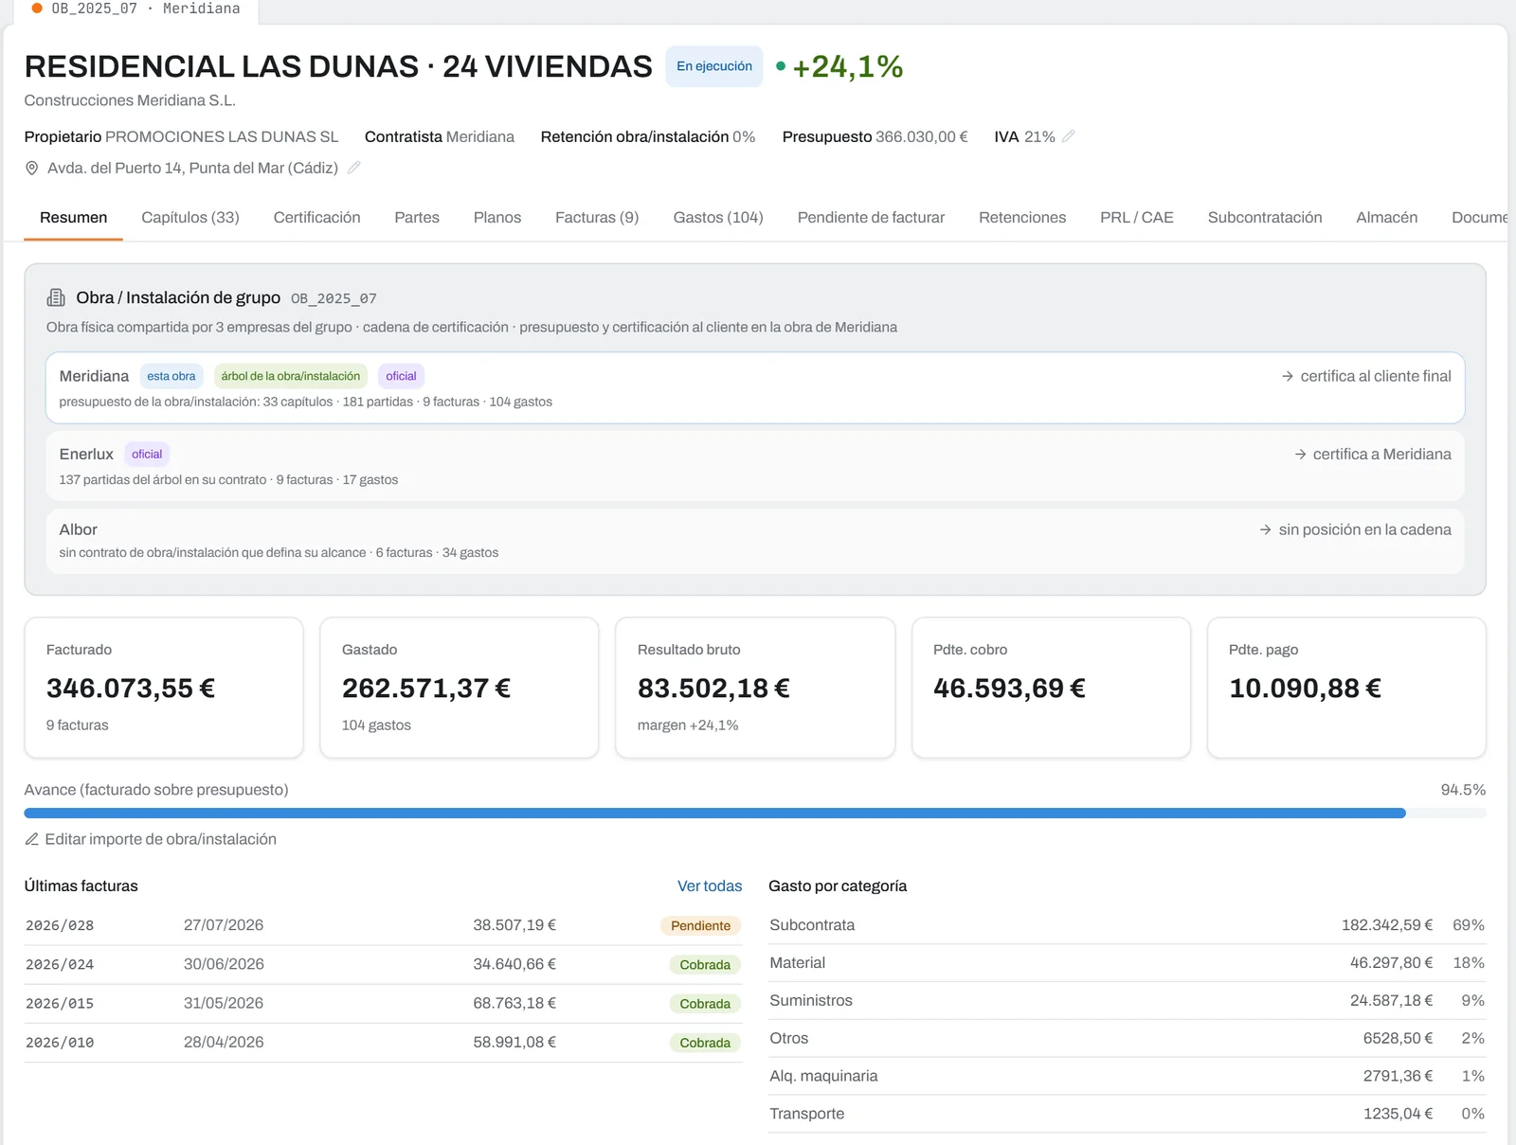This screenshot has width=1516, height=1145.
Task: Click the esta obra tag on Meridiana
Action: 171,376
